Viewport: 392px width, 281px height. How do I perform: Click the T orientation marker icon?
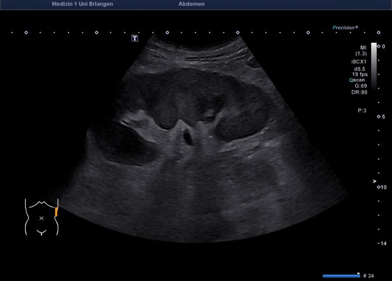coord(135,38)
